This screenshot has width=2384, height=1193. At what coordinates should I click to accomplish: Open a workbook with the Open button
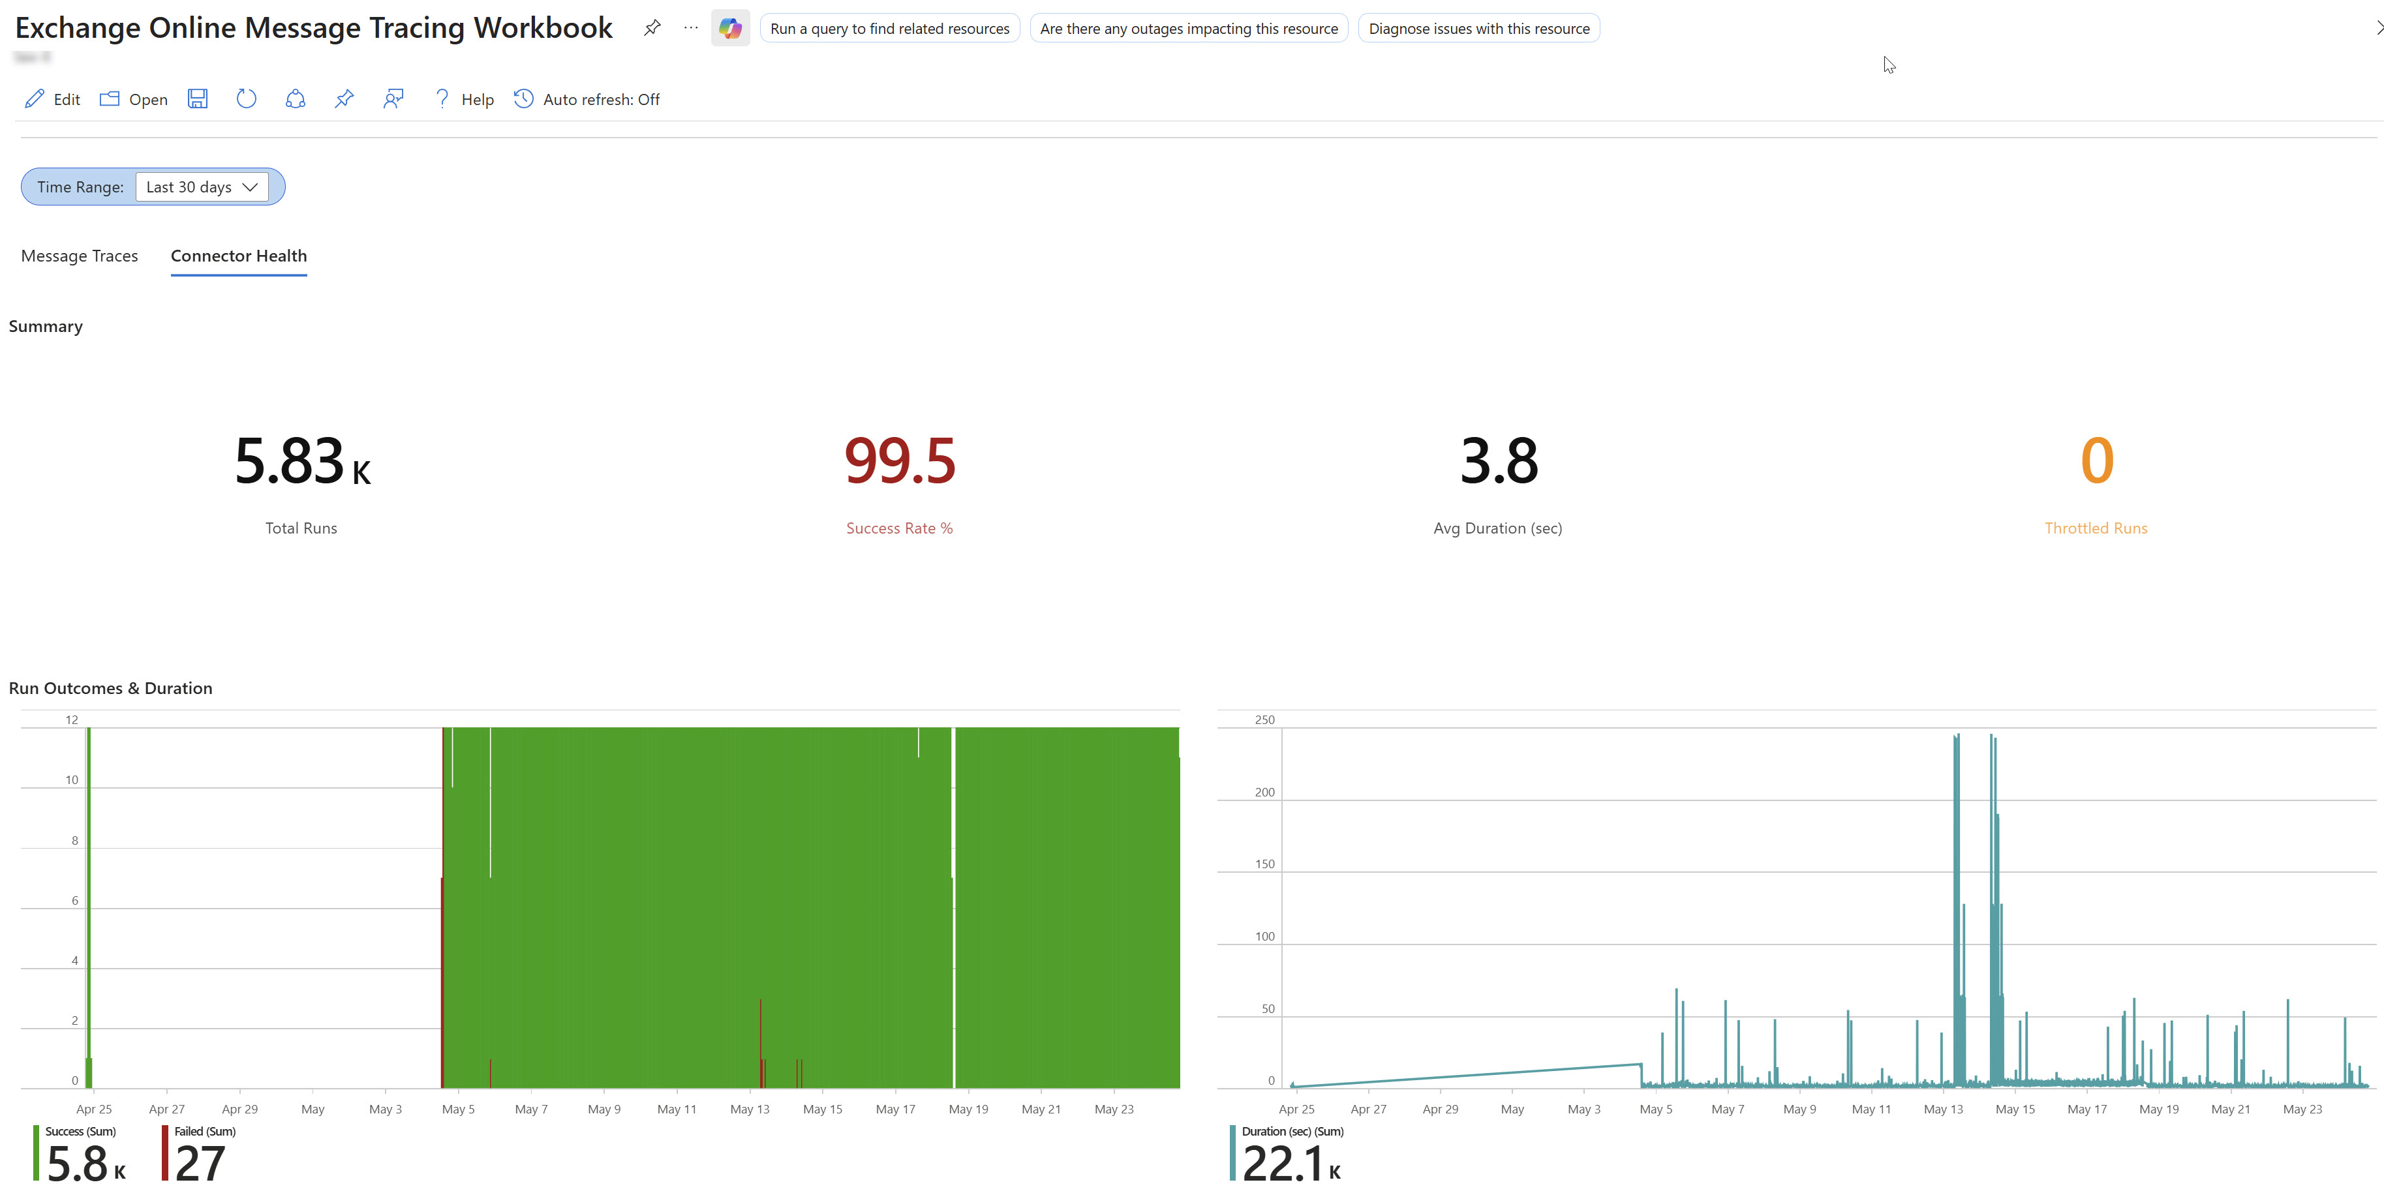pyautogui.click(x=134, y=99)
